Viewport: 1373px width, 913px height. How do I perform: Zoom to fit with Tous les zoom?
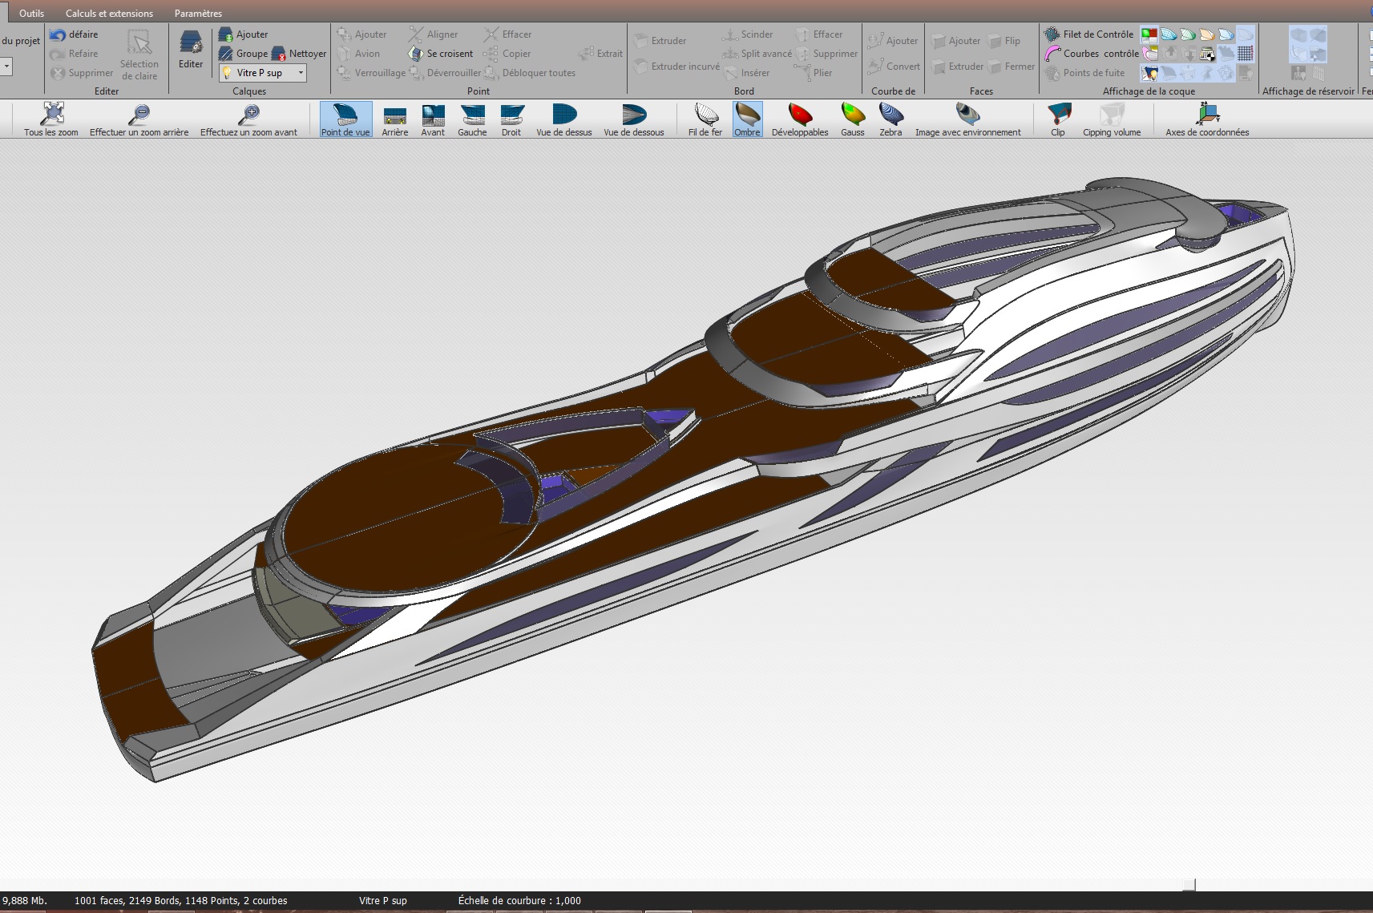(x=51, y=119)
